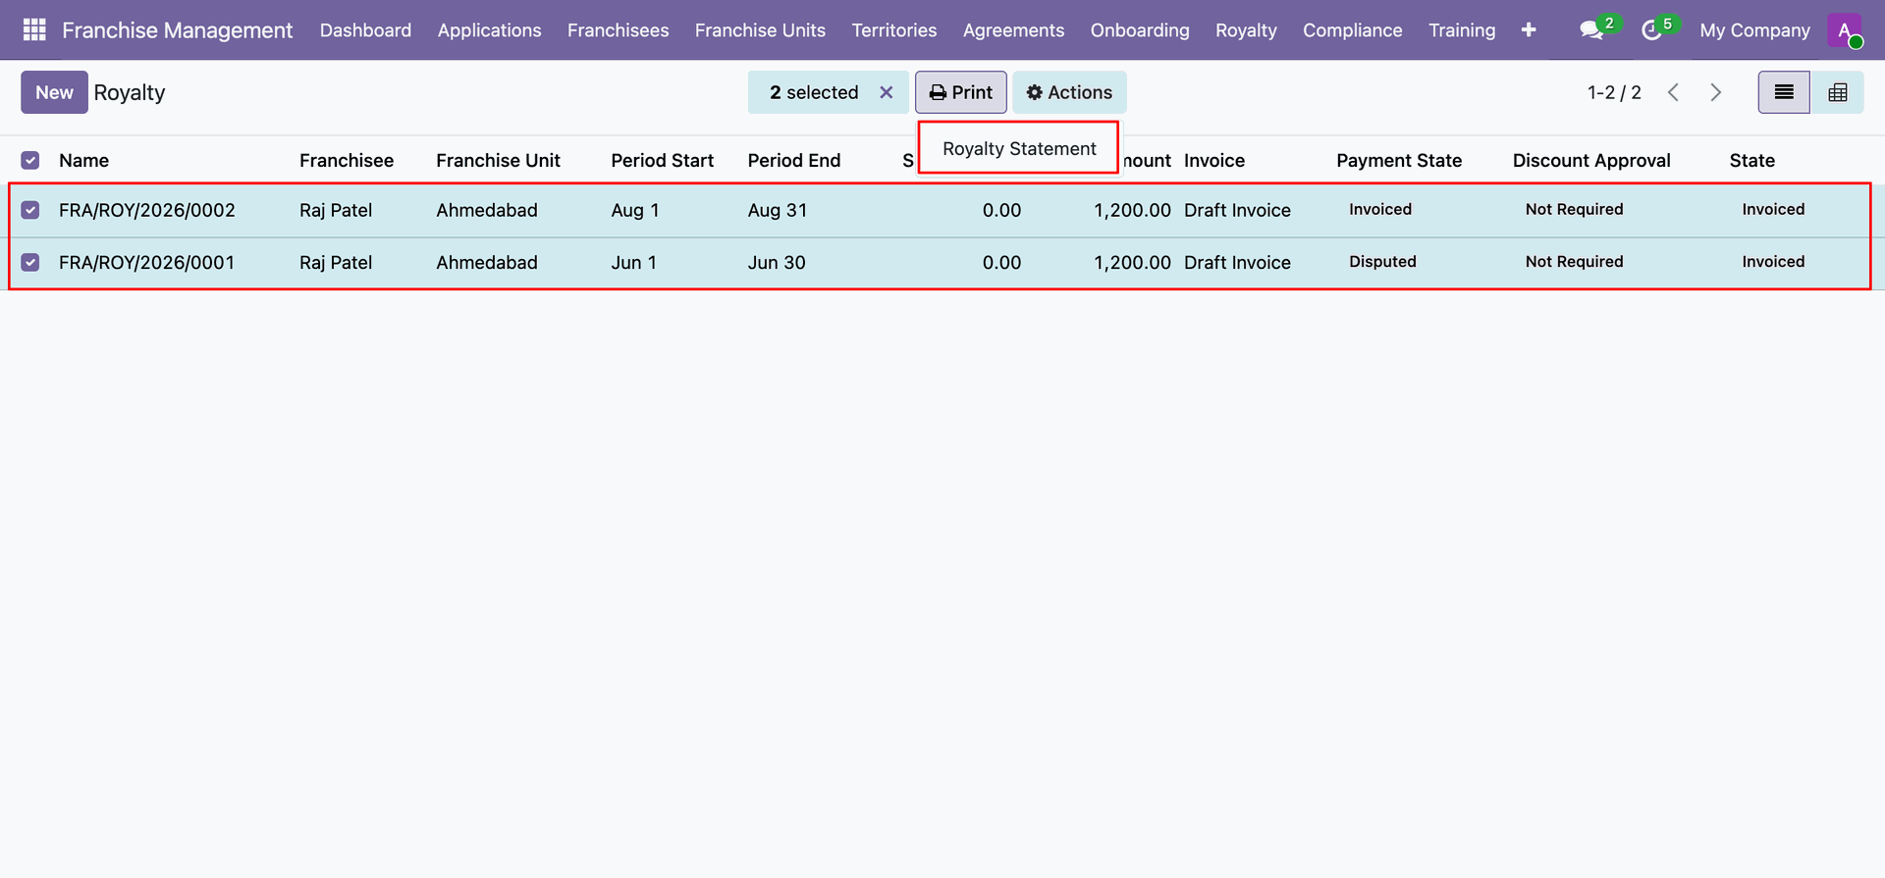This screenshot has height=878, width=1885.
Task: Click Draft Invoice in FRA/ROY/2026/0001 row
Action: [x=1237, y=262]
